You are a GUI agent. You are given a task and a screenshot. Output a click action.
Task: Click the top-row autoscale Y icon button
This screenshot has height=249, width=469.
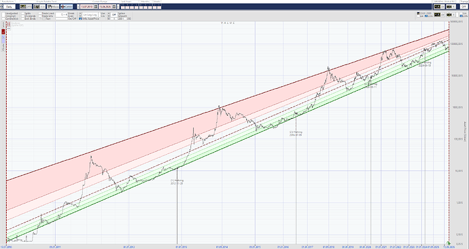(x=451, y=7)
